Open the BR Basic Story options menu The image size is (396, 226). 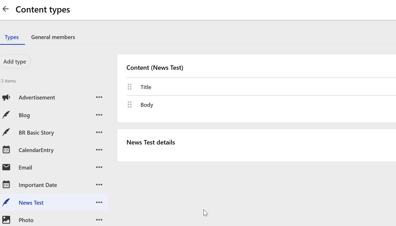[x=99, y=132]
